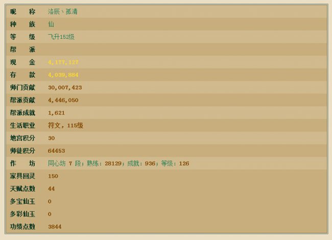Select the race value 仙
The width and height of the screenshot is (332, 240).
tap(51, 24)
